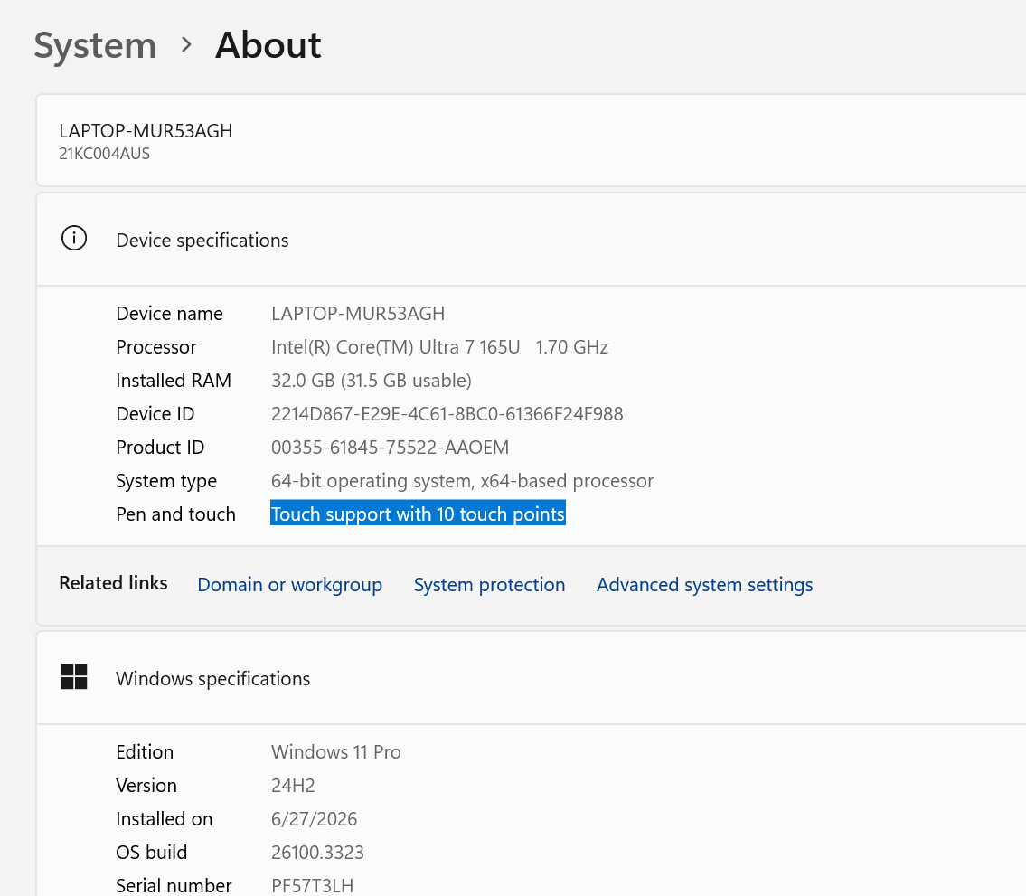Click 64-bit operating system value

pyautogui.click(x=463, y=481)
